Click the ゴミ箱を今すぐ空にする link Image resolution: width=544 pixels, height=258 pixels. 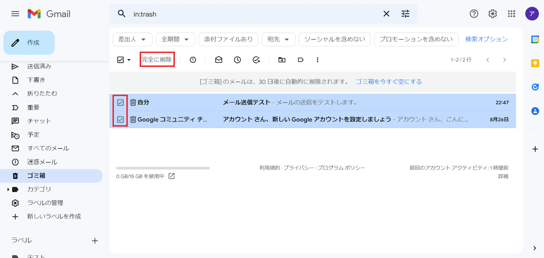point(389,82)
